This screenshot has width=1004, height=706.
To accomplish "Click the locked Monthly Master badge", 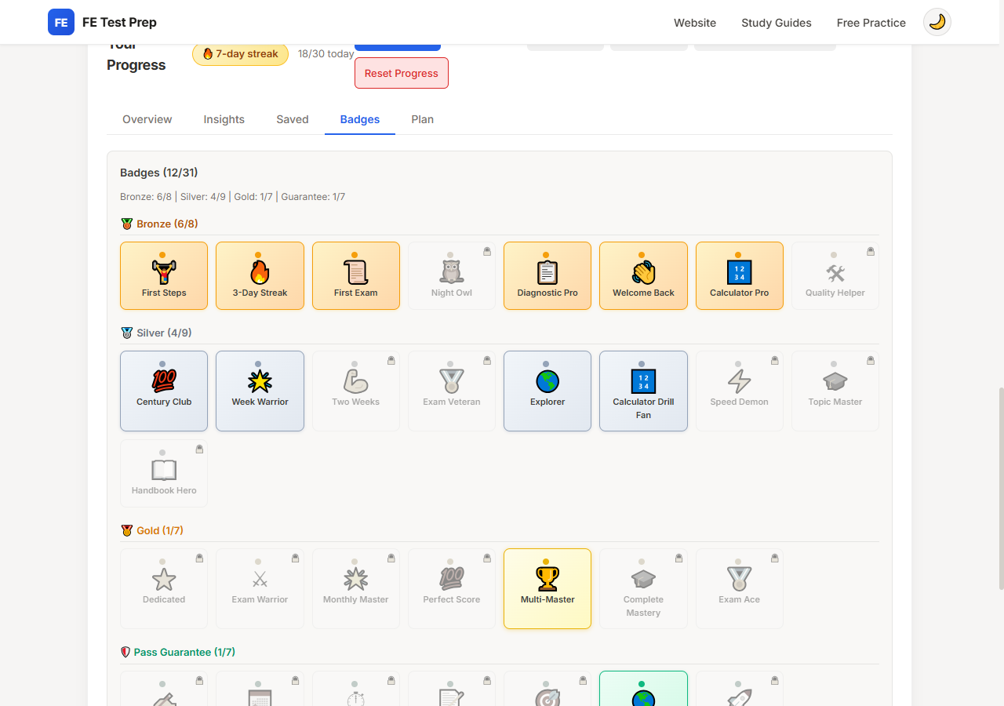I will pyautogui.click(x=356, y=588).
